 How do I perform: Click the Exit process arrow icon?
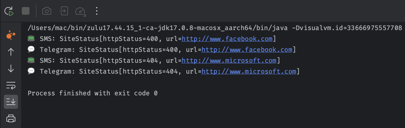(x=64, y=11)
